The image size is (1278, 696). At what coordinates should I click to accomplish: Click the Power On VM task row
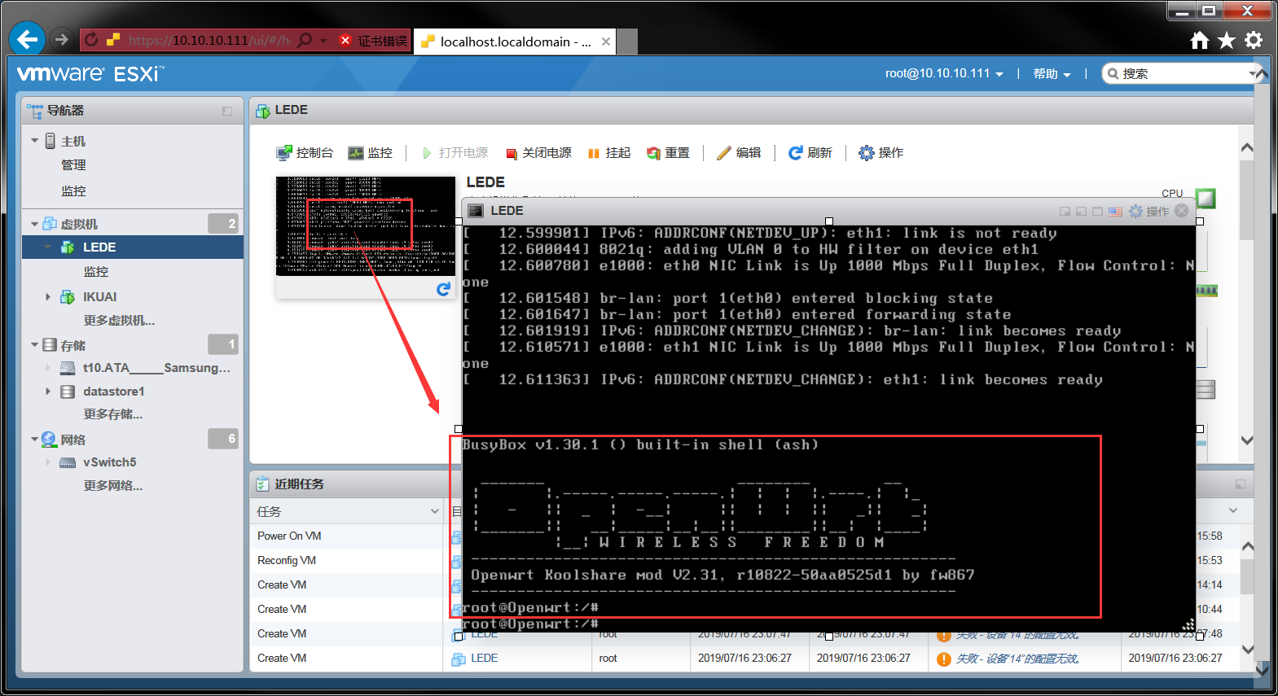click(x=289, y=536)
